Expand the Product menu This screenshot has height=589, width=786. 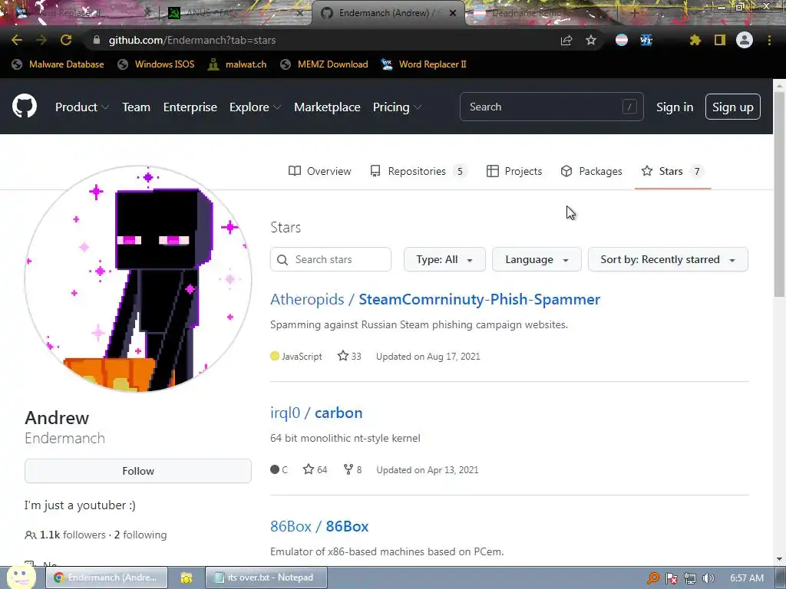click(82, 107)
